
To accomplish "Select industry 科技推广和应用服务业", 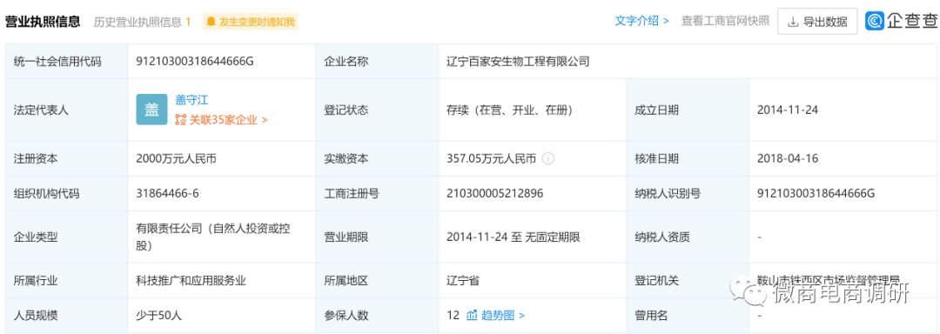I will 191,281.
